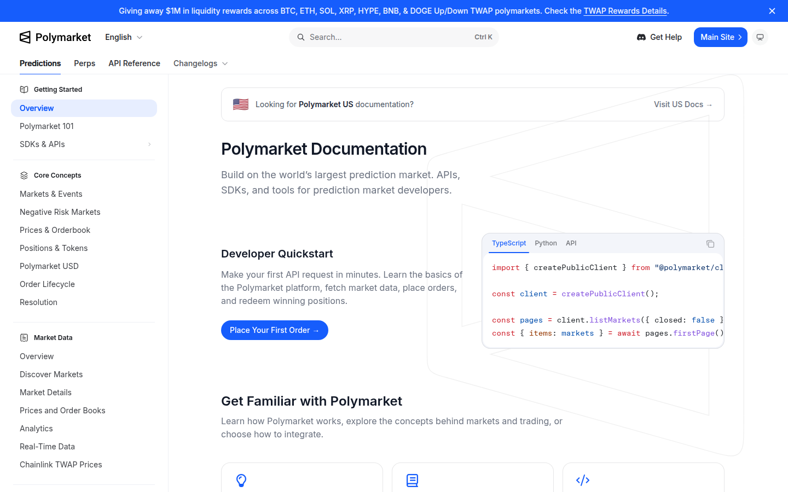Screen dimensions: 788x492
Task: Click the Developer Quickstart heading
Action: click(277, 254)
